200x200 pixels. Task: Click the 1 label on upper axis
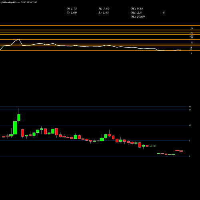pos(191,54)
